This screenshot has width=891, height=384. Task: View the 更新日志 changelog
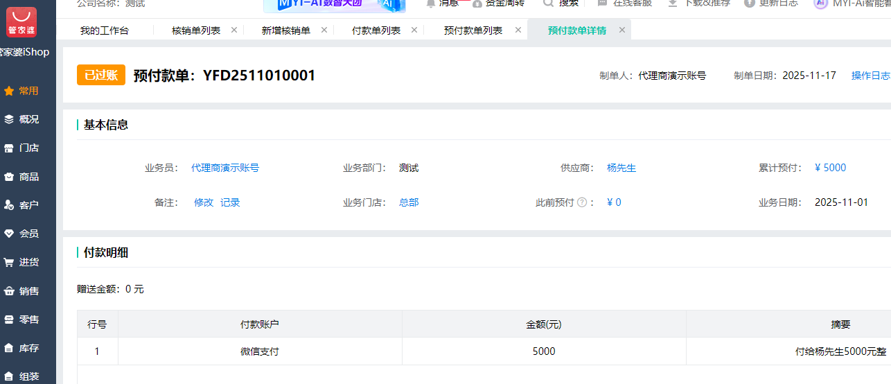point(771,3)
